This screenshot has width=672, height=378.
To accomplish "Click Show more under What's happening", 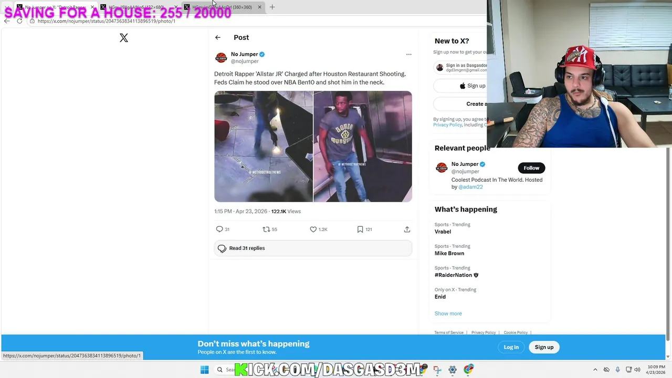I will point(448,313).
